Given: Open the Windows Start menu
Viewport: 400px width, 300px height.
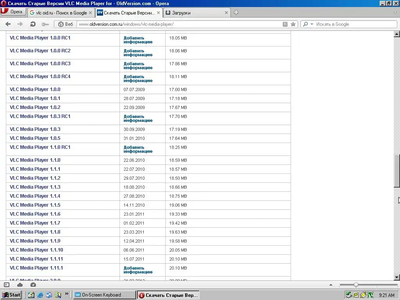Looking at the screenshot, I should (11, 295).
